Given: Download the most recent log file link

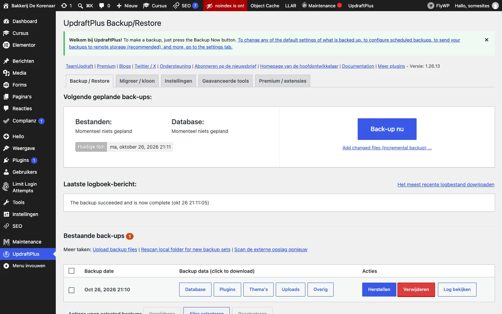Looking at the screenshot, I should pyautogui.click(x=446, y=185).
